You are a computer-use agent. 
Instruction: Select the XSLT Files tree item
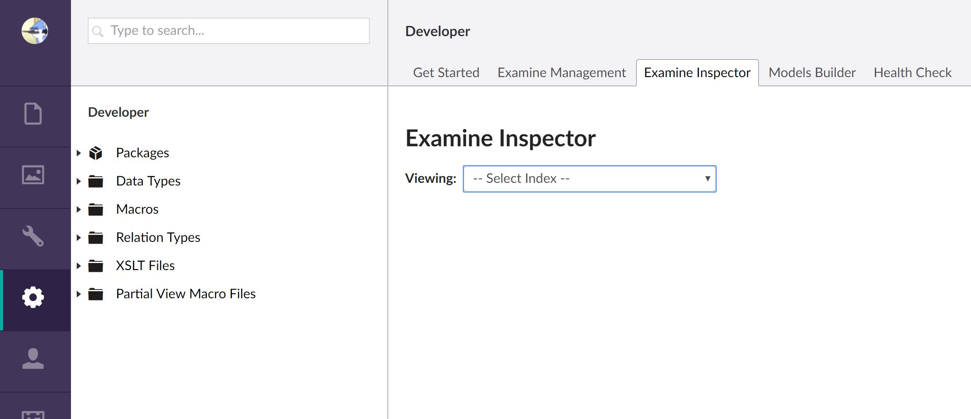(145, 266)
